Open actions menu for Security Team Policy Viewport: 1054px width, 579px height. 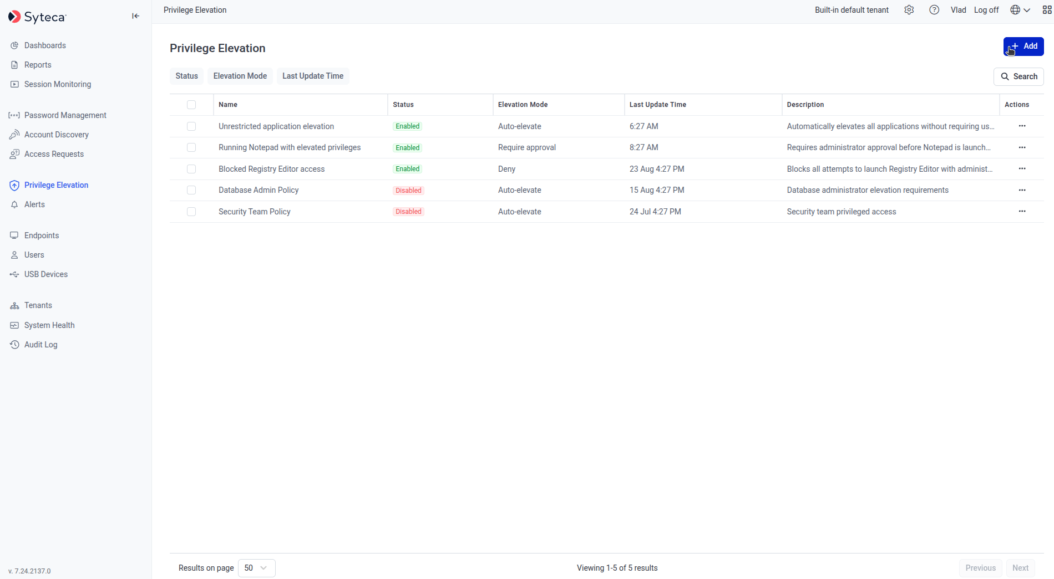[x=1022, y=212]
